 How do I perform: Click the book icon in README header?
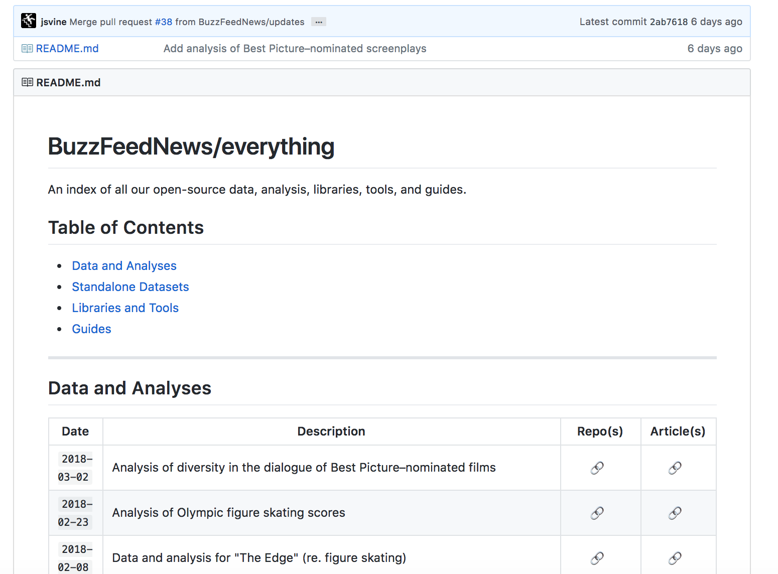[28, 82]
